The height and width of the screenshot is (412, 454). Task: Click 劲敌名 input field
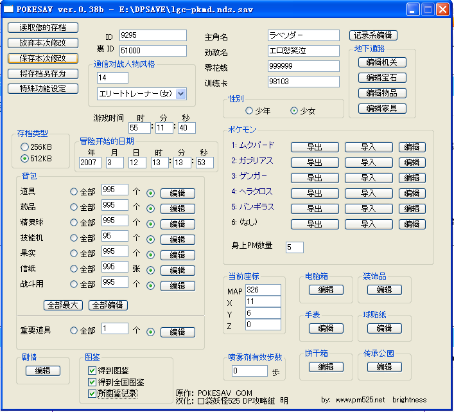[304, 51]
